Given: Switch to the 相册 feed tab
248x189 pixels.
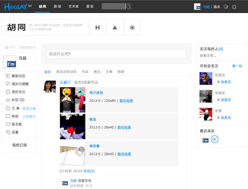Looking at the screenshot, I should point(121,72).
